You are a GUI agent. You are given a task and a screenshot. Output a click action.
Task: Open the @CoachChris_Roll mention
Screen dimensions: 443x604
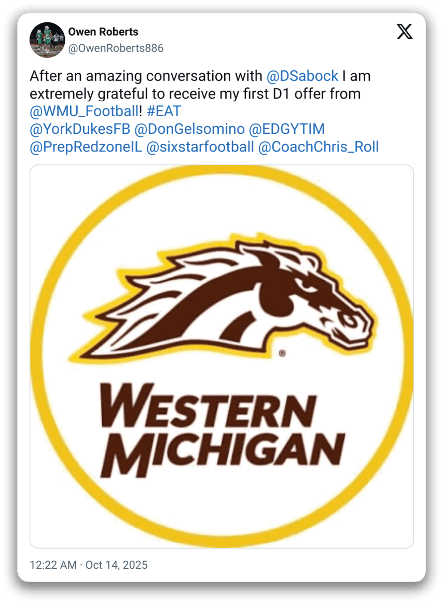318,147
